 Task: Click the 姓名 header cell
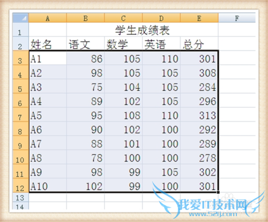(48, 44)
